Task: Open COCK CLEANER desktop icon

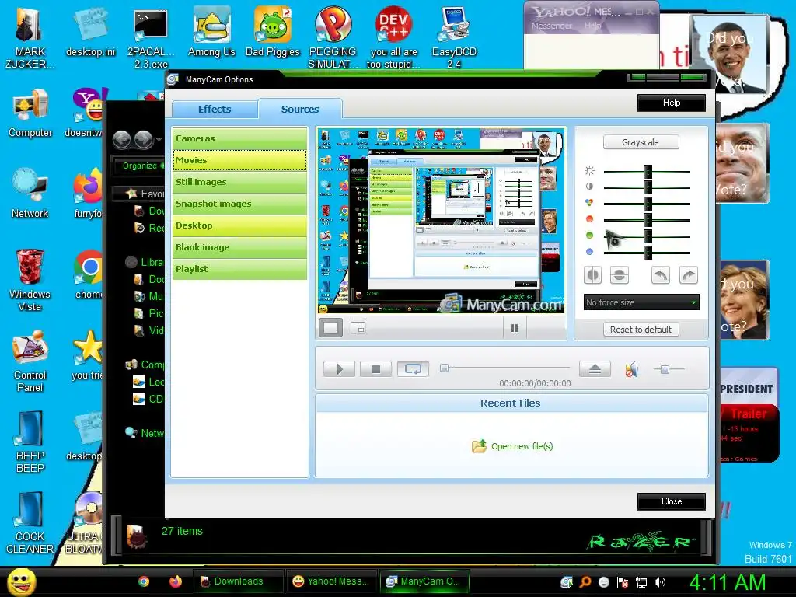Action: coord(30,523)
